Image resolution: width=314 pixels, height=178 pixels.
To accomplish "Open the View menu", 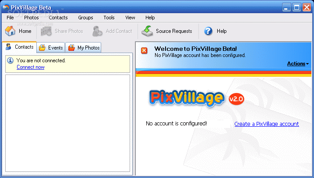I will click(130, 18).
